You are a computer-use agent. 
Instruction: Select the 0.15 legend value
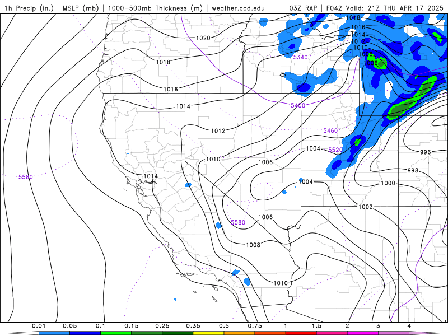pos(132,326)
